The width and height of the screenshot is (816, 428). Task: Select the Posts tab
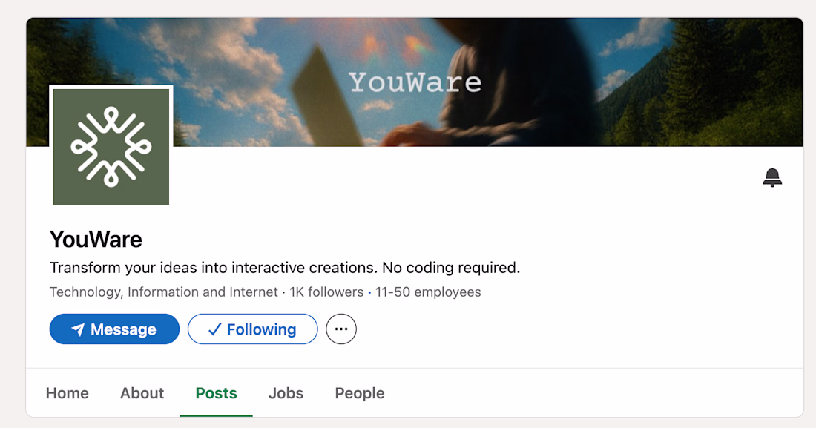(x=217, y=393)
